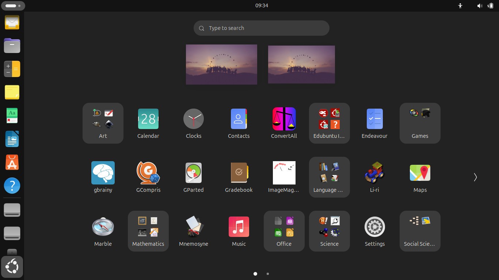Open the Marble globe app
Image resolution: width=499 pixels, height=280 pixels.
tap(103, 231)
